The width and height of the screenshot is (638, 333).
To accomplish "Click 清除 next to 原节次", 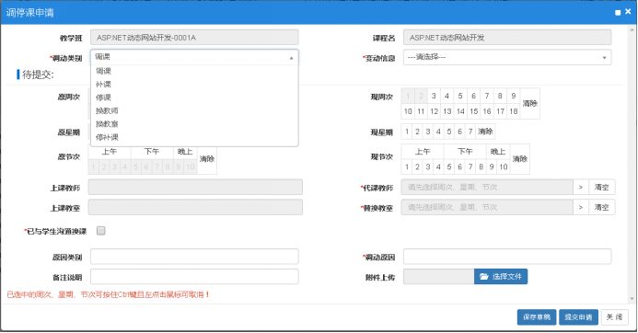I will tap(207, 159).
